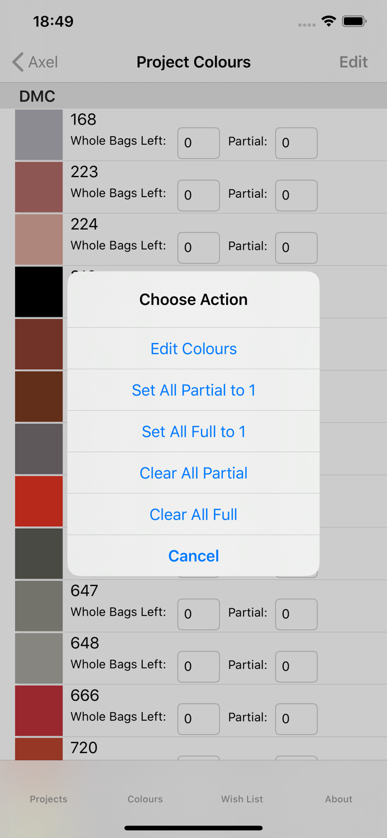The image size is (387, 838).
Task: Select Edit Colours in action sheet
Action: (193, 349)
